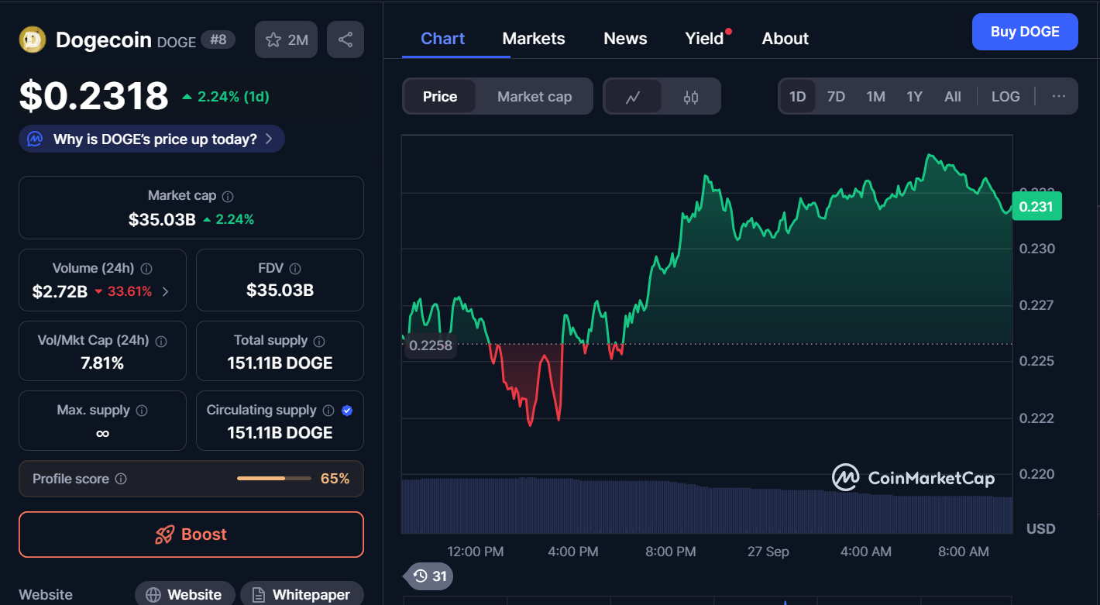Open the chart more options ellipsis
The width and height of the screenshot is (1100, 605).
(1059, 97)
